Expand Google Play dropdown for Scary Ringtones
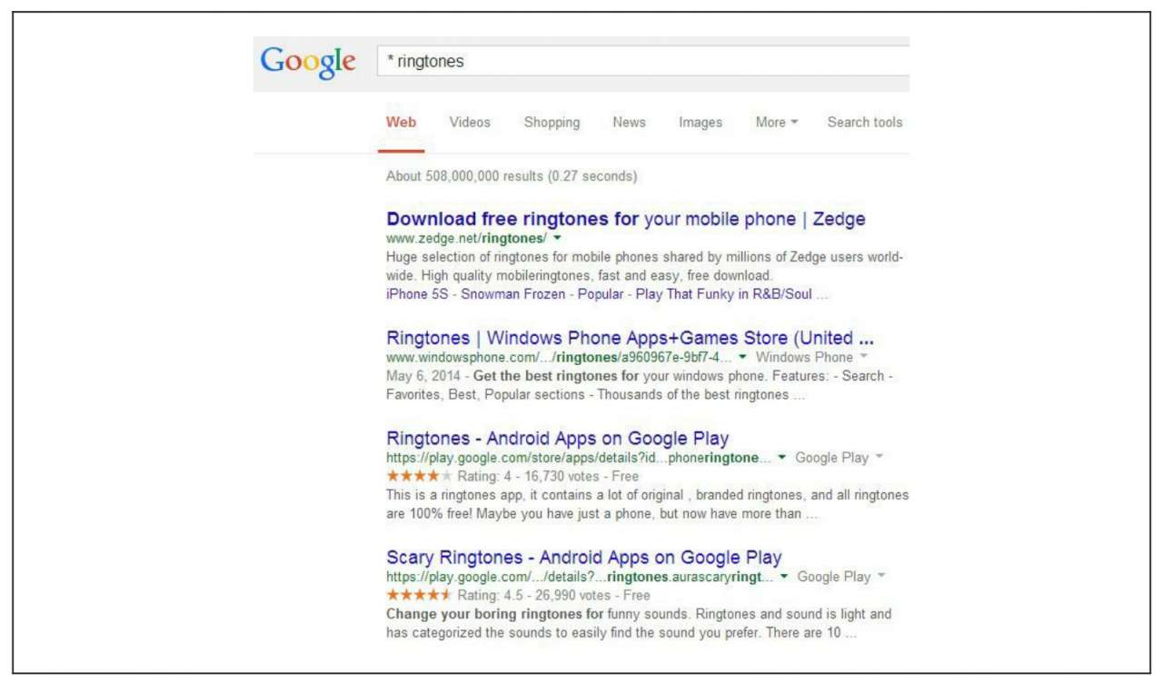Viewport: 1163px width, 683px height. tap(840, 577)
